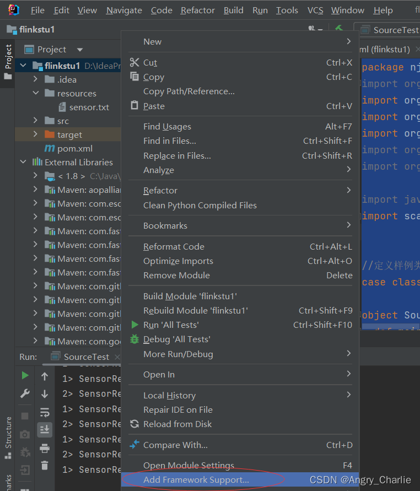
Task: Choose Find Usages in context menu
Action: 240,127
